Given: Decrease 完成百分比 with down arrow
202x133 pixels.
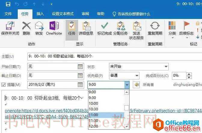Looking at the screenshot, I should (189, 77).
